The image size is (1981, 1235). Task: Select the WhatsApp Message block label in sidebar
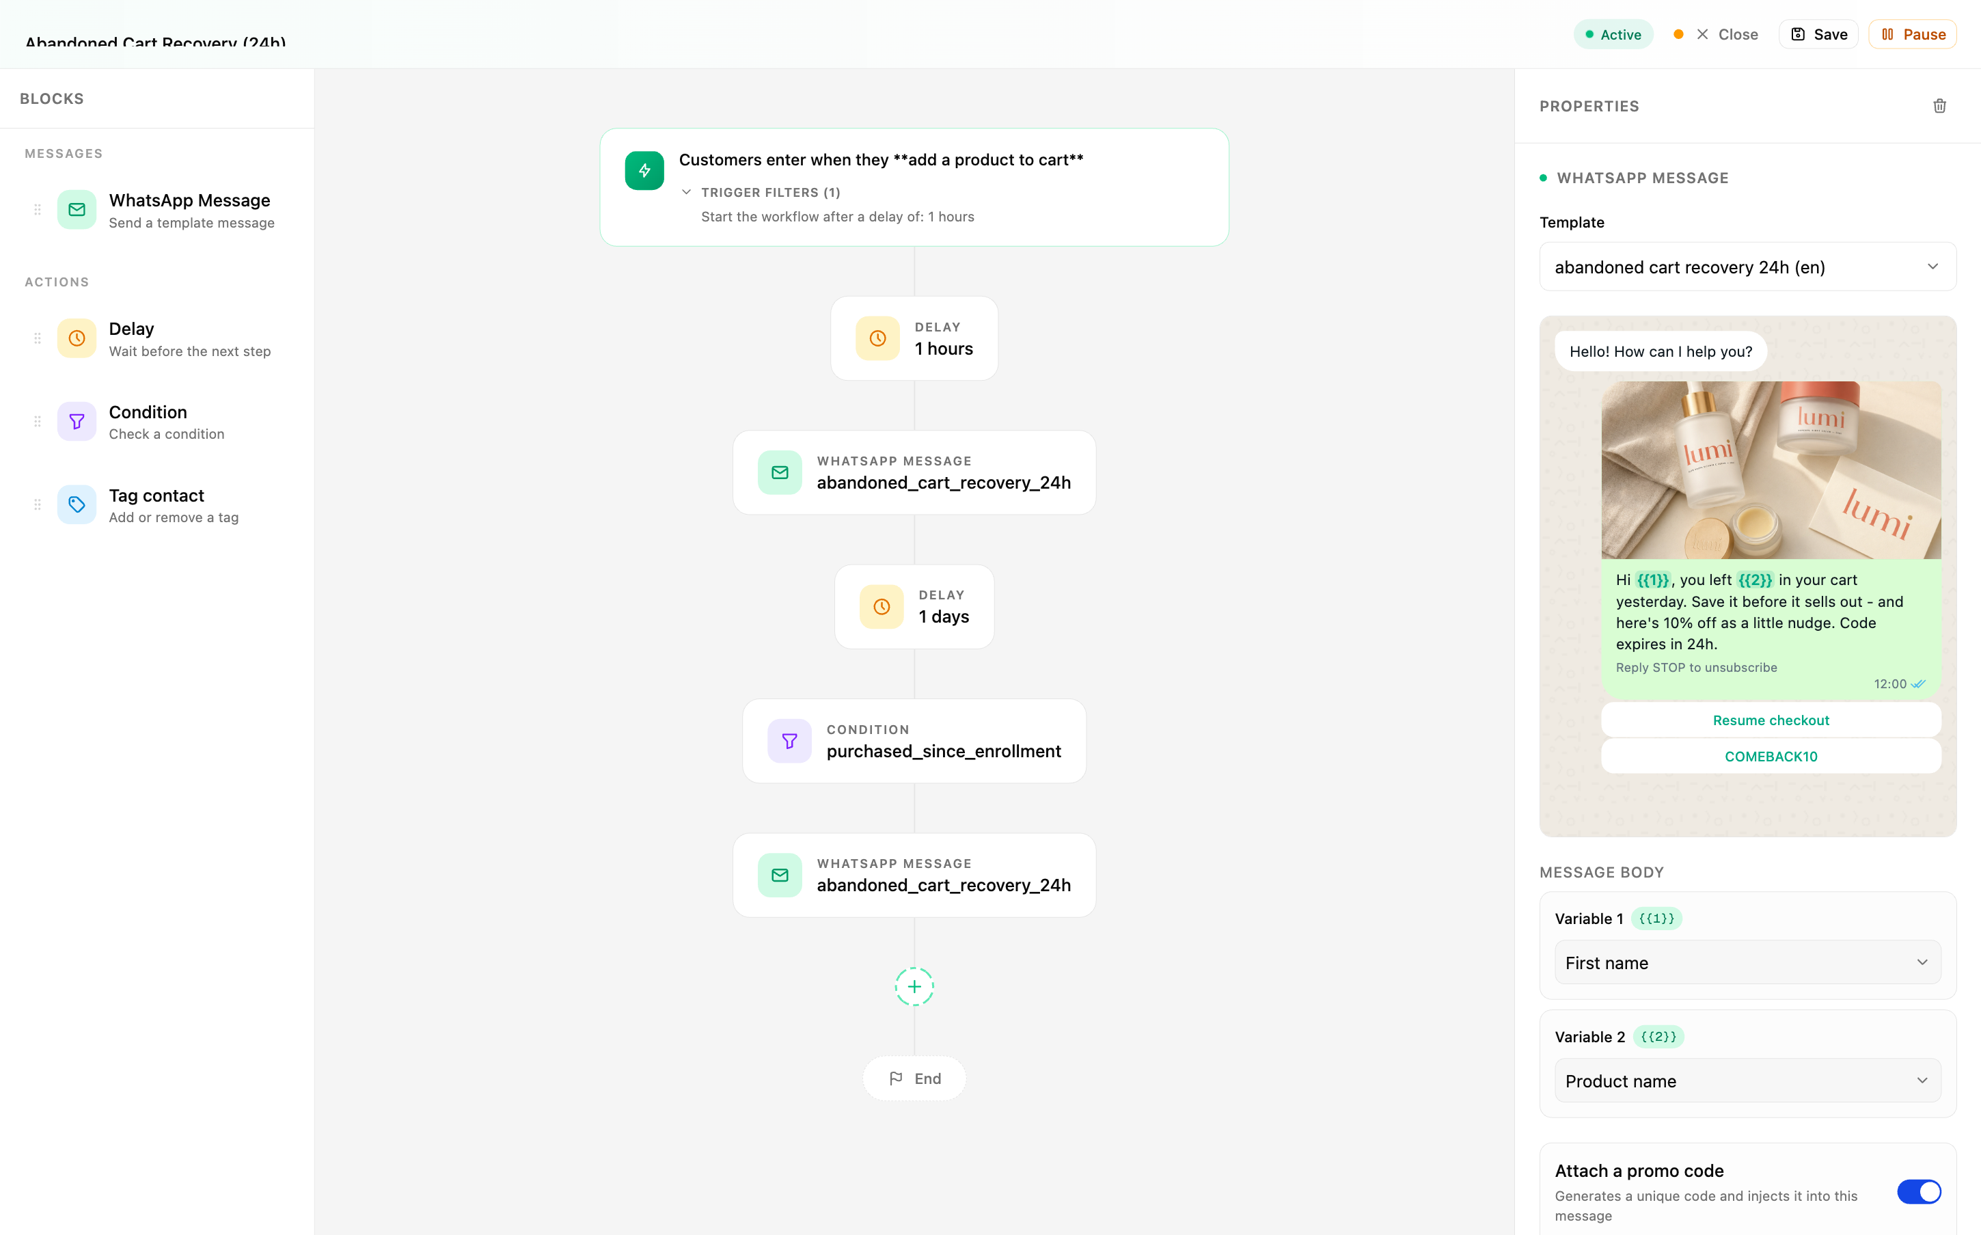(189, 200)
